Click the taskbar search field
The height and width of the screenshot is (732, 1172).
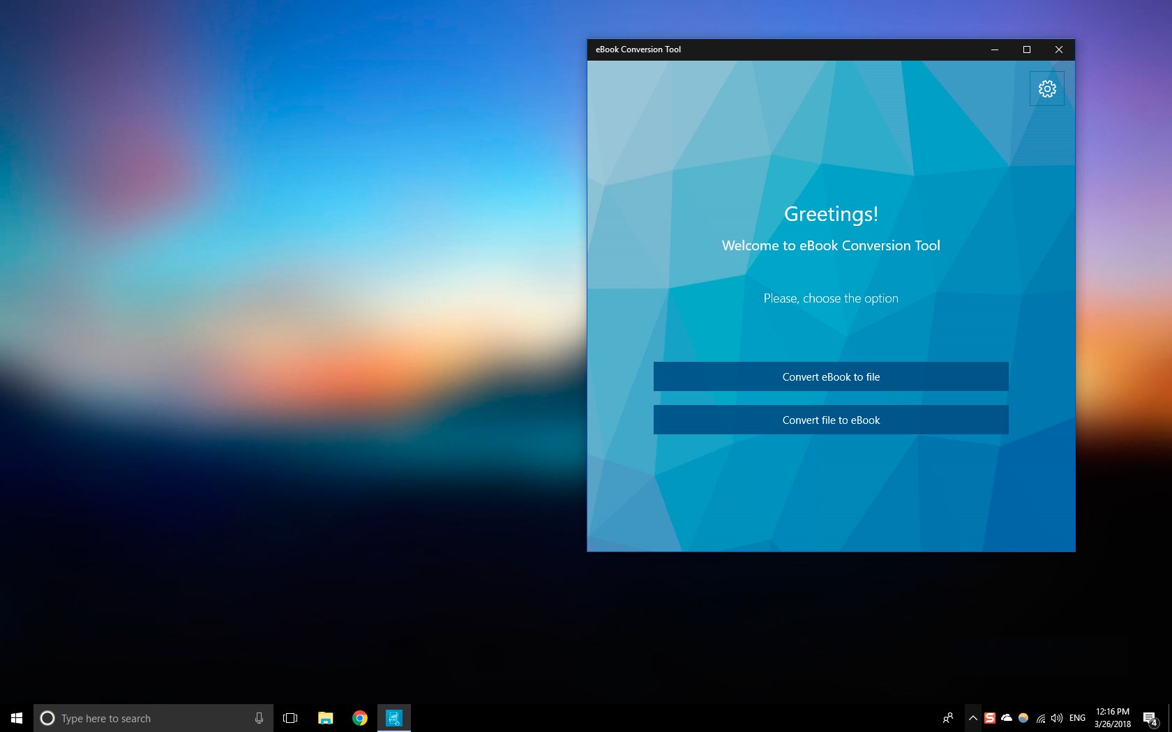[x=140, y=718]
